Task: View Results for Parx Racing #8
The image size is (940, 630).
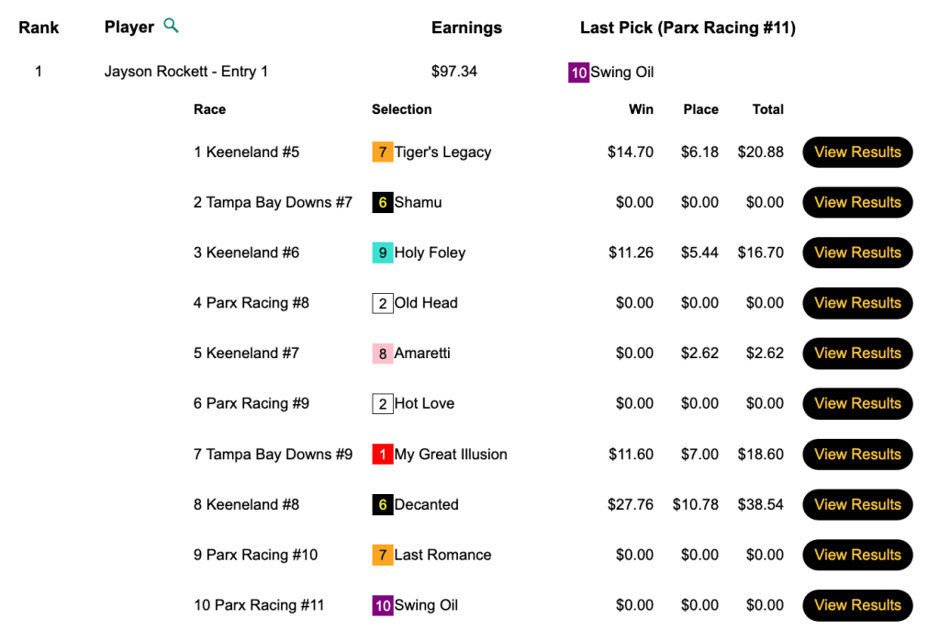Action: [857, 303]
